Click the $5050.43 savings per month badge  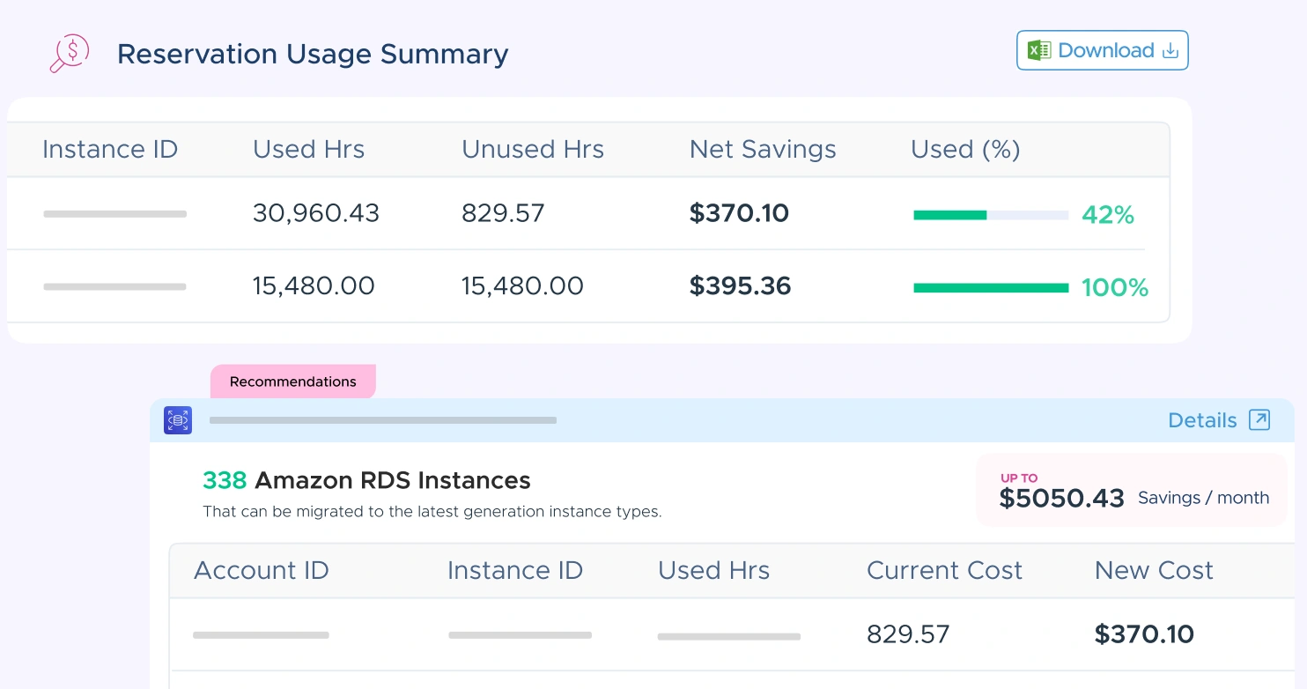tap(1132, 491)
